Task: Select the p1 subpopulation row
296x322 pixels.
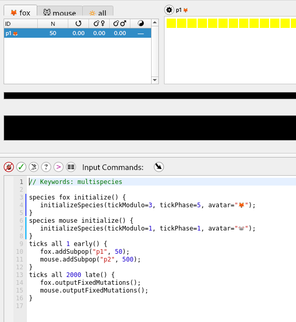Action: pyautogui.click(x=78, y=33)
